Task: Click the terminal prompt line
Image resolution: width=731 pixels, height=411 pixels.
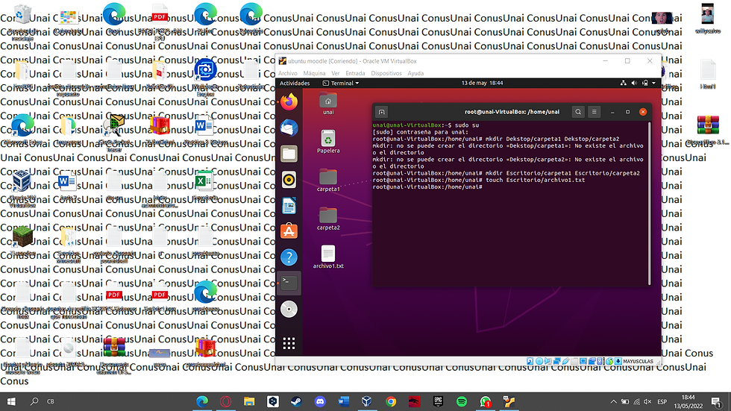Action: point(427,187)
